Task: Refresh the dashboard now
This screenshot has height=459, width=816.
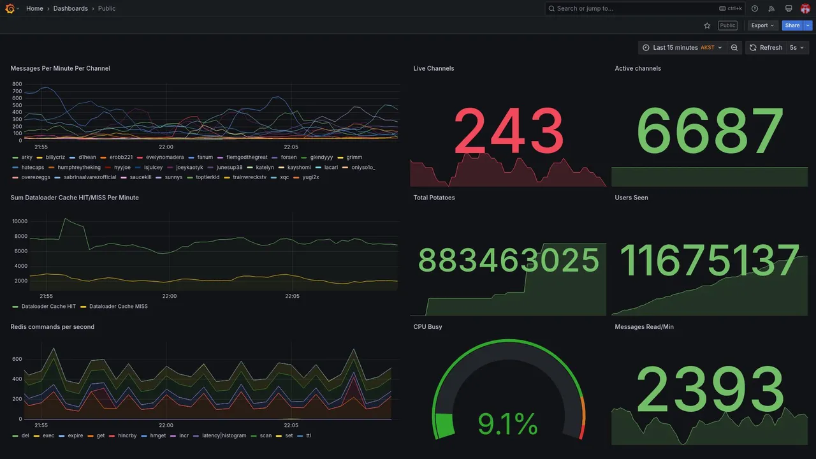Action: (765, 48)
